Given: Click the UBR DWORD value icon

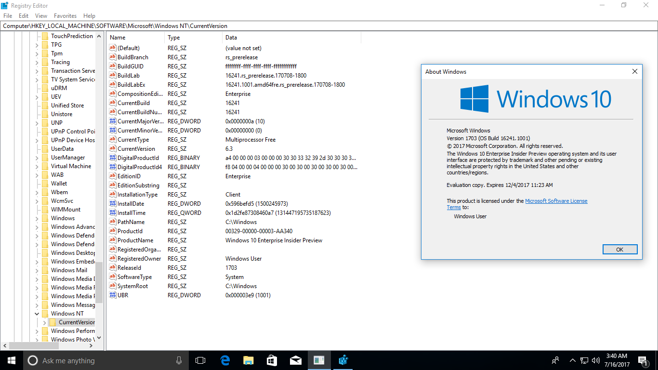Looking at the screenshot, I should click(x=113, y=295).
